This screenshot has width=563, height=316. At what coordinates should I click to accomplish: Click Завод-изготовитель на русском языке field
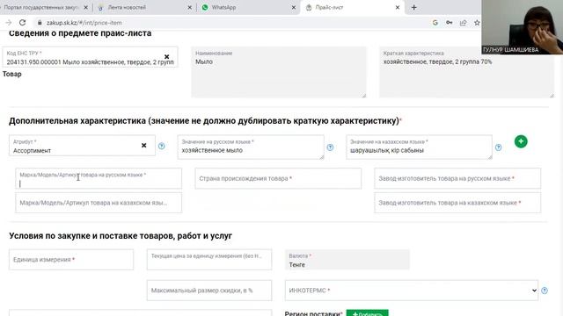tap(457, 178)
